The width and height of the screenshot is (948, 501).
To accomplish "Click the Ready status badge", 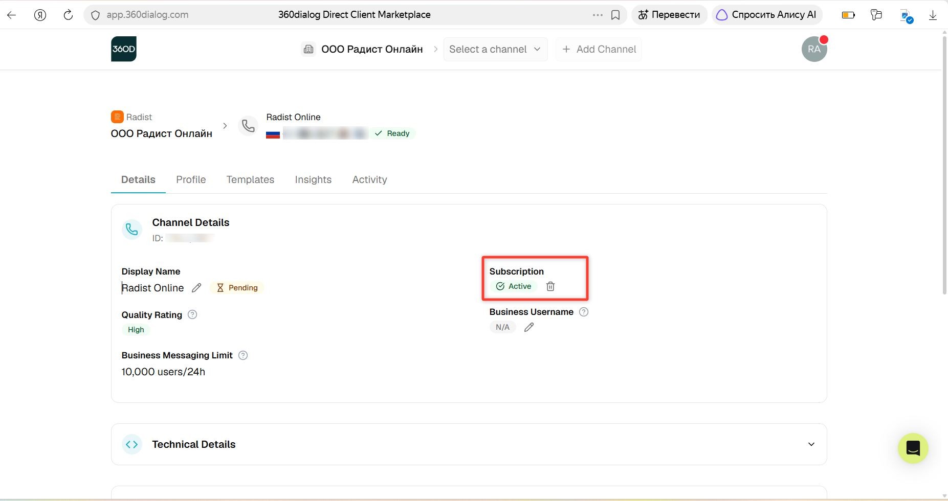I will pos(393,133).
